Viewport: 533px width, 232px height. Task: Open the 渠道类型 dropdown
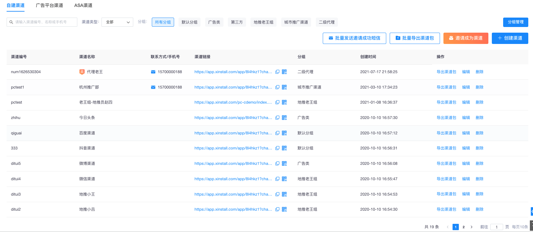pyautogui.click(x=118, y=22)
